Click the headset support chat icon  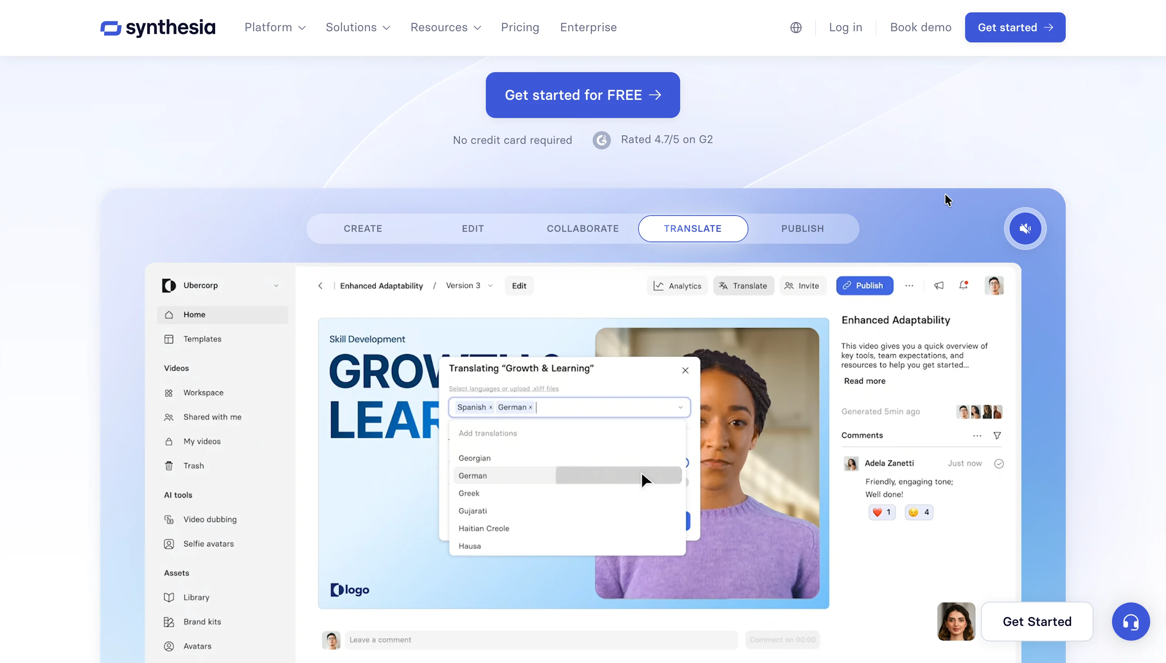(1131, 621)
